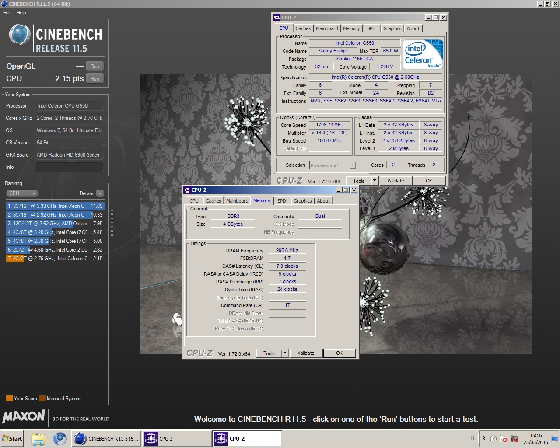
Task: Switch to Memory tab in top CPU-Z window
Action: coord(351,28)
